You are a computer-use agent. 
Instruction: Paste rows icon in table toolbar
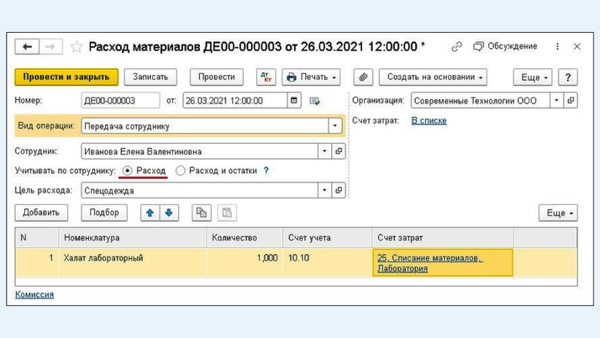(x=227, y=213)
